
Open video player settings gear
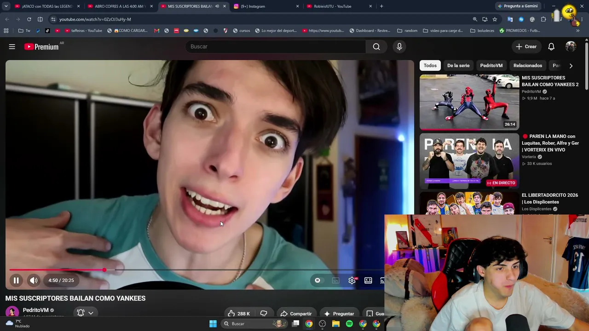click(x=352, y=280)
